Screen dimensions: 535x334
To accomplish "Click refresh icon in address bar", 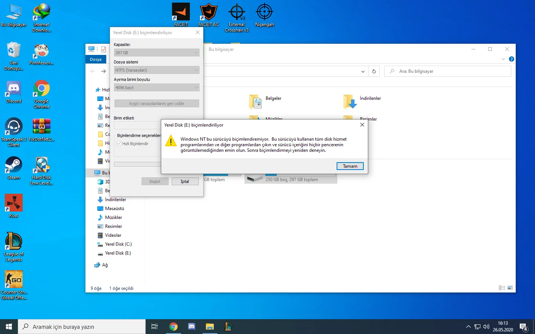I will (374, 71).
